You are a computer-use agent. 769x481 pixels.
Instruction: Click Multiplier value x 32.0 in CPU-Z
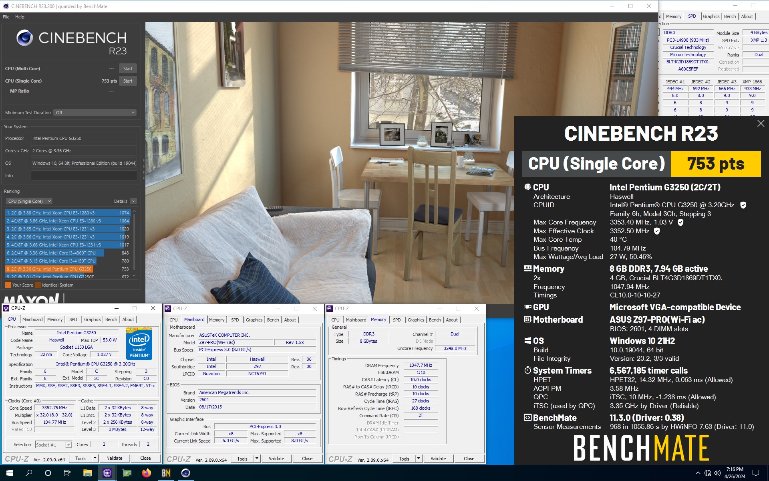pyautogui.click(x=54, y=415)
